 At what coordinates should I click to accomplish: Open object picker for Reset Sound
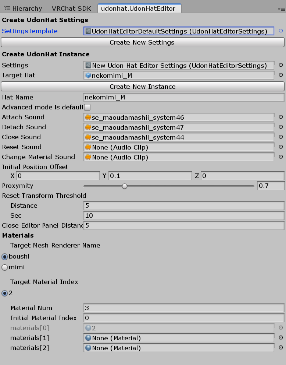point(280,147)
